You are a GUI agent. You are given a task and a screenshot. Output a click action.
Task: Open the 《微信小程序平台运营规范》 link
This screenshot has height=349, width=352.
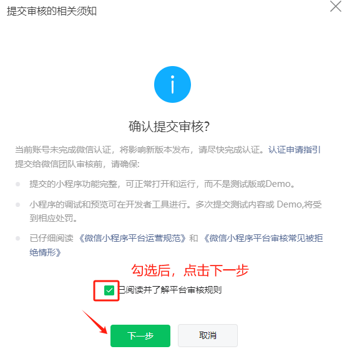132,238
